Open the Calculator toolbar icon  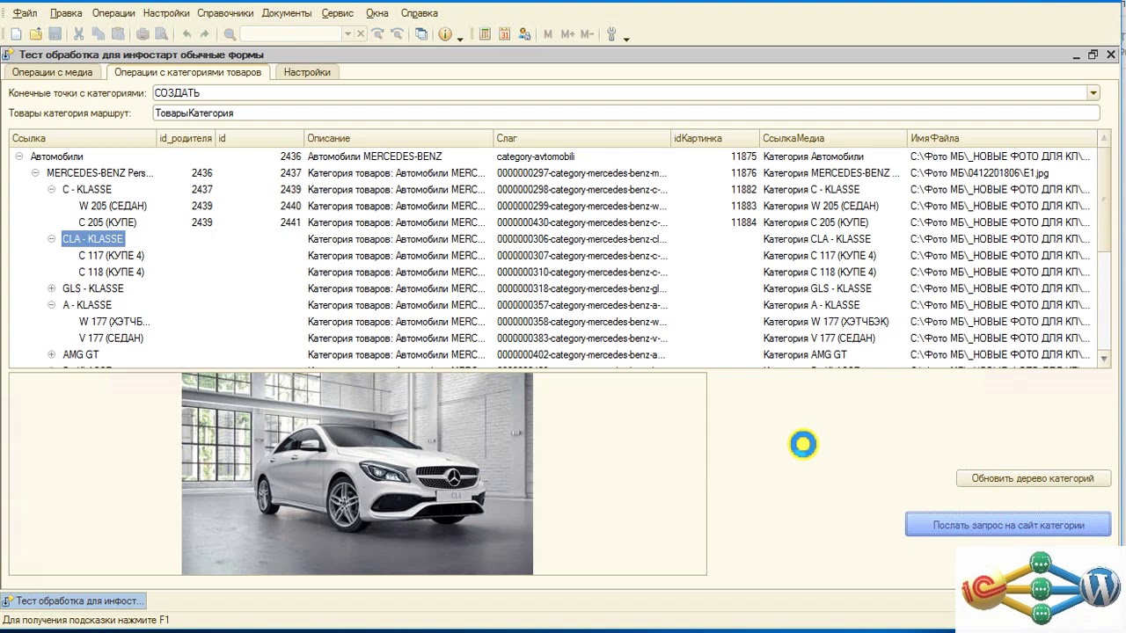(x=485, y=34)
